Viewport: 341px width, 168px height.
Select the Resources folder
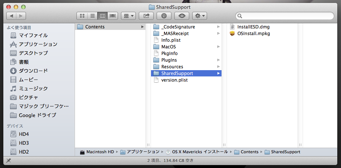pyautogui.click(x=186, y=67)
